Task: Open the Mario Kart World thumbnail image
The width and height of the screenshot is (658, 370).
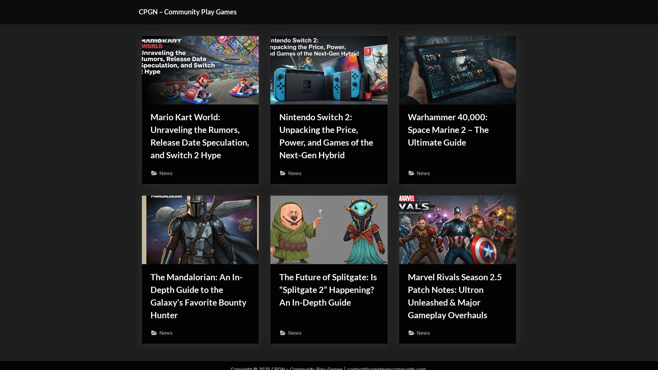Action: [x=200, y=70]
